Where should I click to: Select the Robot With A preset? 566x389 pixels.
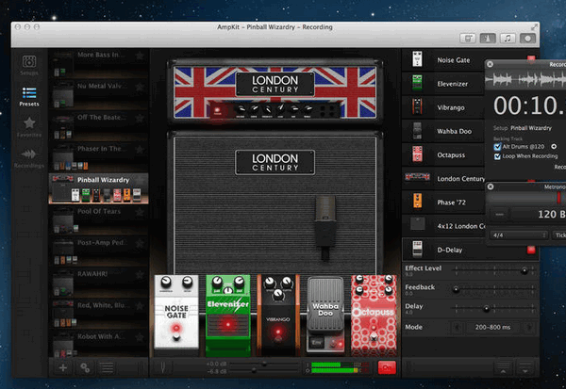98,343
